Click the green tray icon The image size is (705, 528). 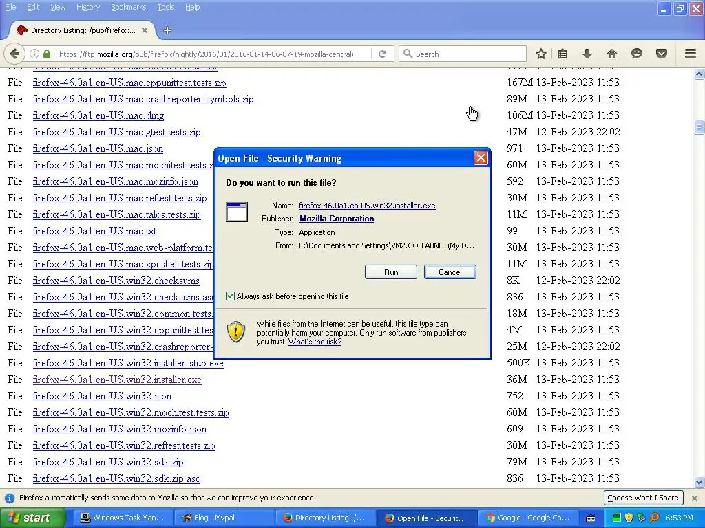pyautogui.click(x=617, y=518)
